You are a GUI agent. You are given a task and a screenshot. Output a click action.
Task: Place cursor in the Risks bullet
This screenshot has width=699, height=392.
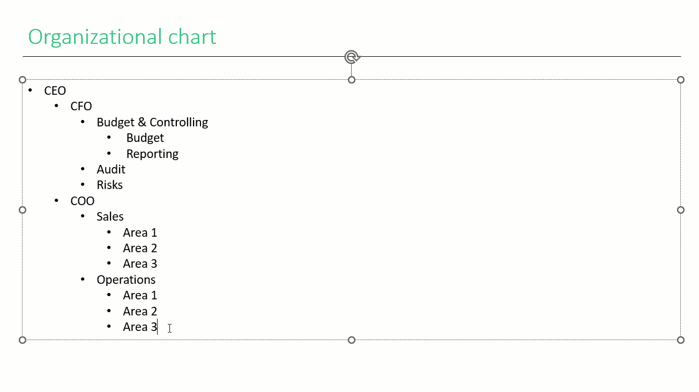[x=109, y=185]
